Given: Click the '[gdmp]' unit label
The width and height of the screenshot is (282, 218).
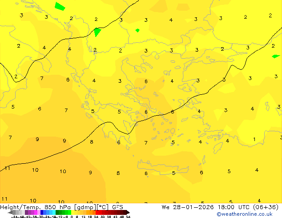Looking at the screenshot, I should point(85,207).
